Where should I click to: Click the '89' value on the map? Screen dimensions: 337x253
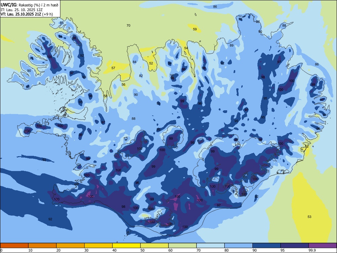[x=232, y=46]
